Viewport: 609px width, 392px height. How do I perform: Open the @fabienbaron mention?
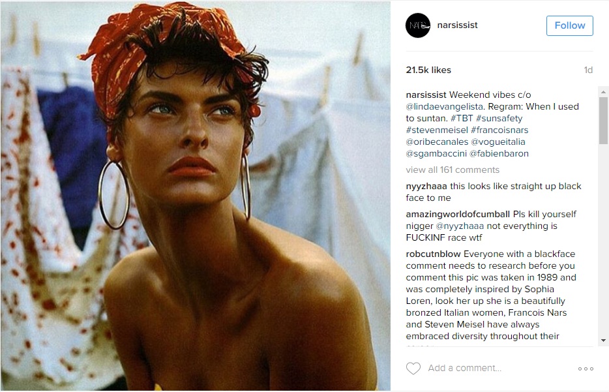tap(499, 153)
